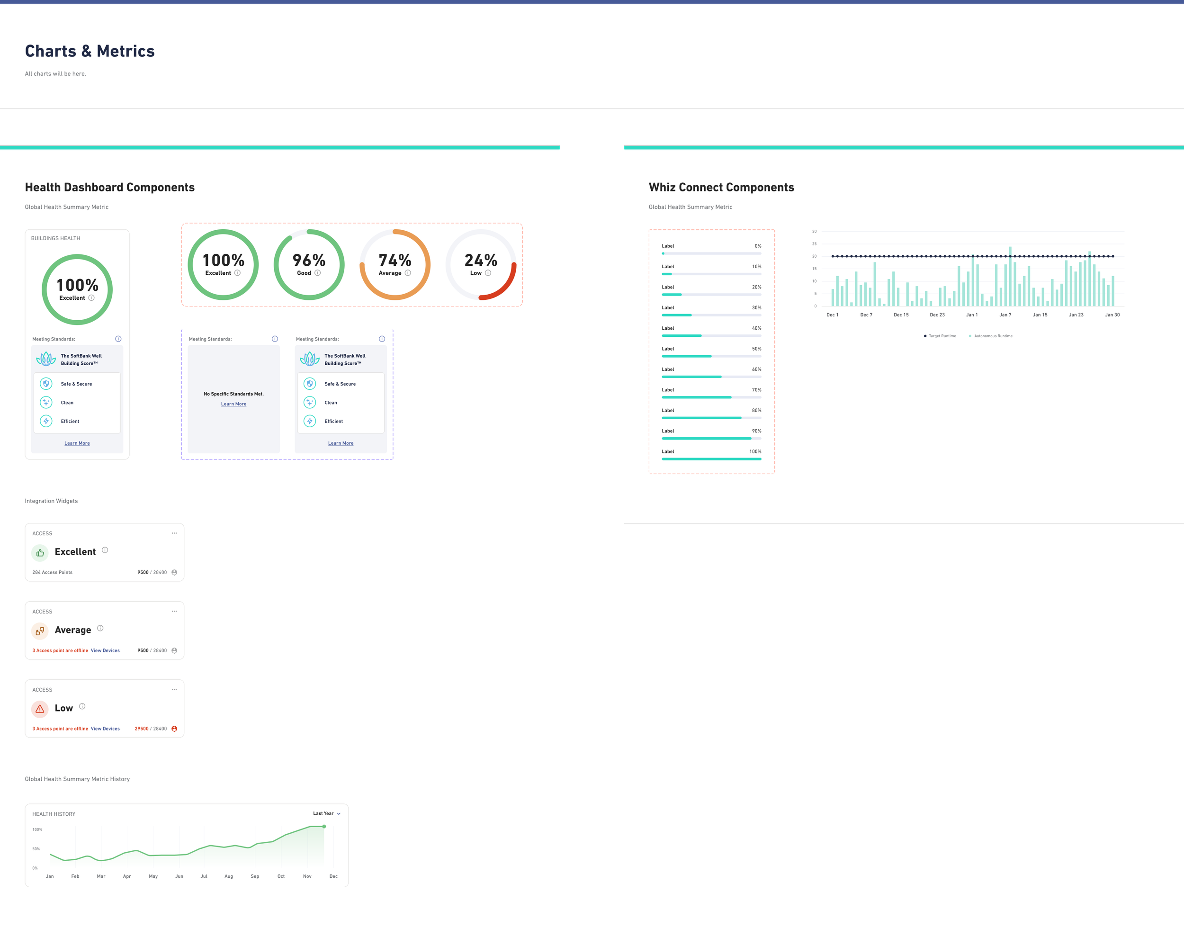Click Meeting Standards info icon in Buildings Health card
This screenshot has width=1184, height=937.
click(118, 339)
